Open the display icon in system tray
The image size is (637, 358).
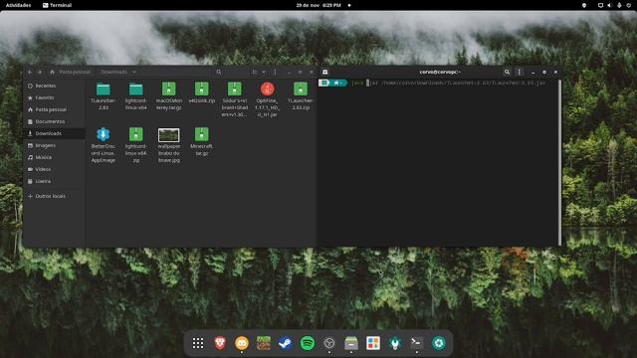click(600, 5)
